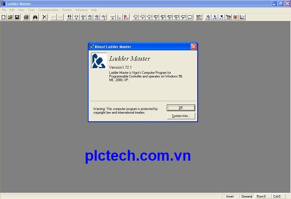The height and width of the screenshot is (199, 291).
Task: Open the System menu
Action: [x=67, y=10]
